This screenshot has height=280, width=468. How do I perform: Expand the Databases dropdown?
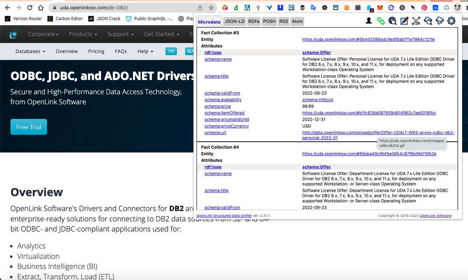tap(30, 51)
